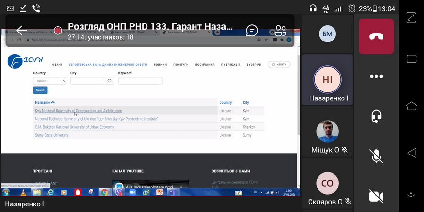This screenshot has height=212, width=424.
Task: Open the three-dot more options menu
Action: coord(376,77)
